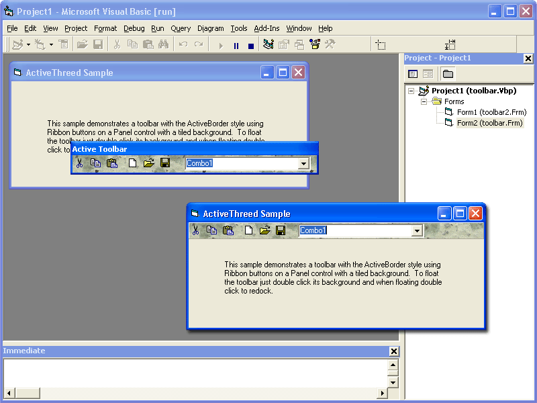
Task: Click Save floppy icon in docked form toolbar
Action: click(281, 230)
